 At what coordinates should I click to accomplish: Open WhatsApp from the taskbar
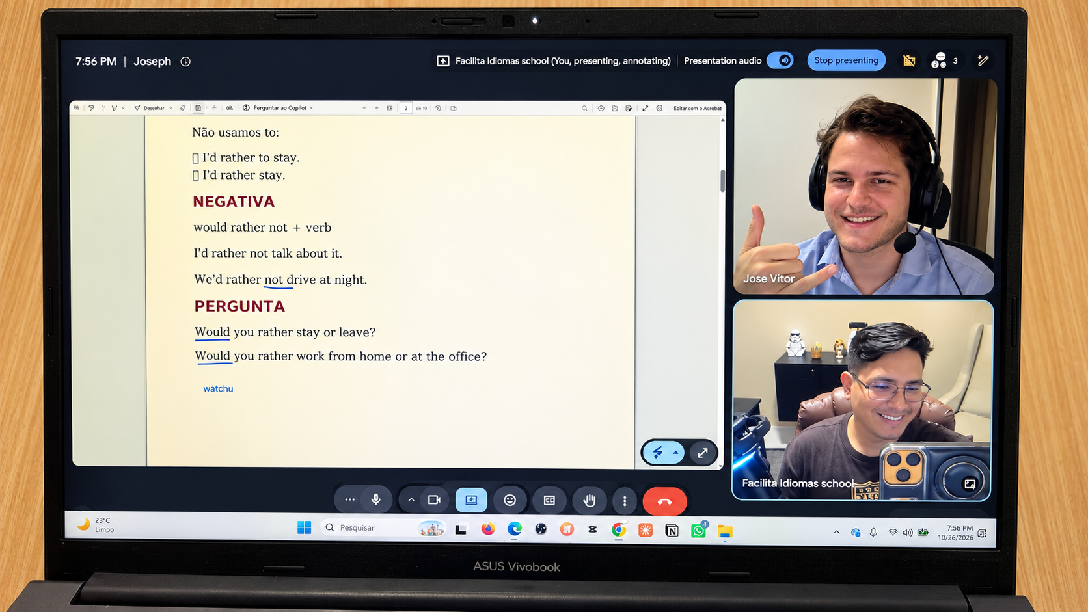point(698,531)
